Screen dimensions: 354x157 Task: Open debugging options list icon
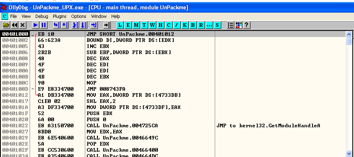231,25
